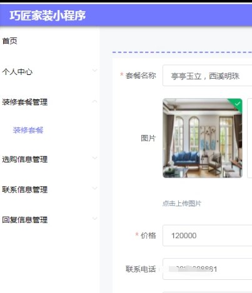Expand the 选购信息管理 chevron arrow

point(95,158)
